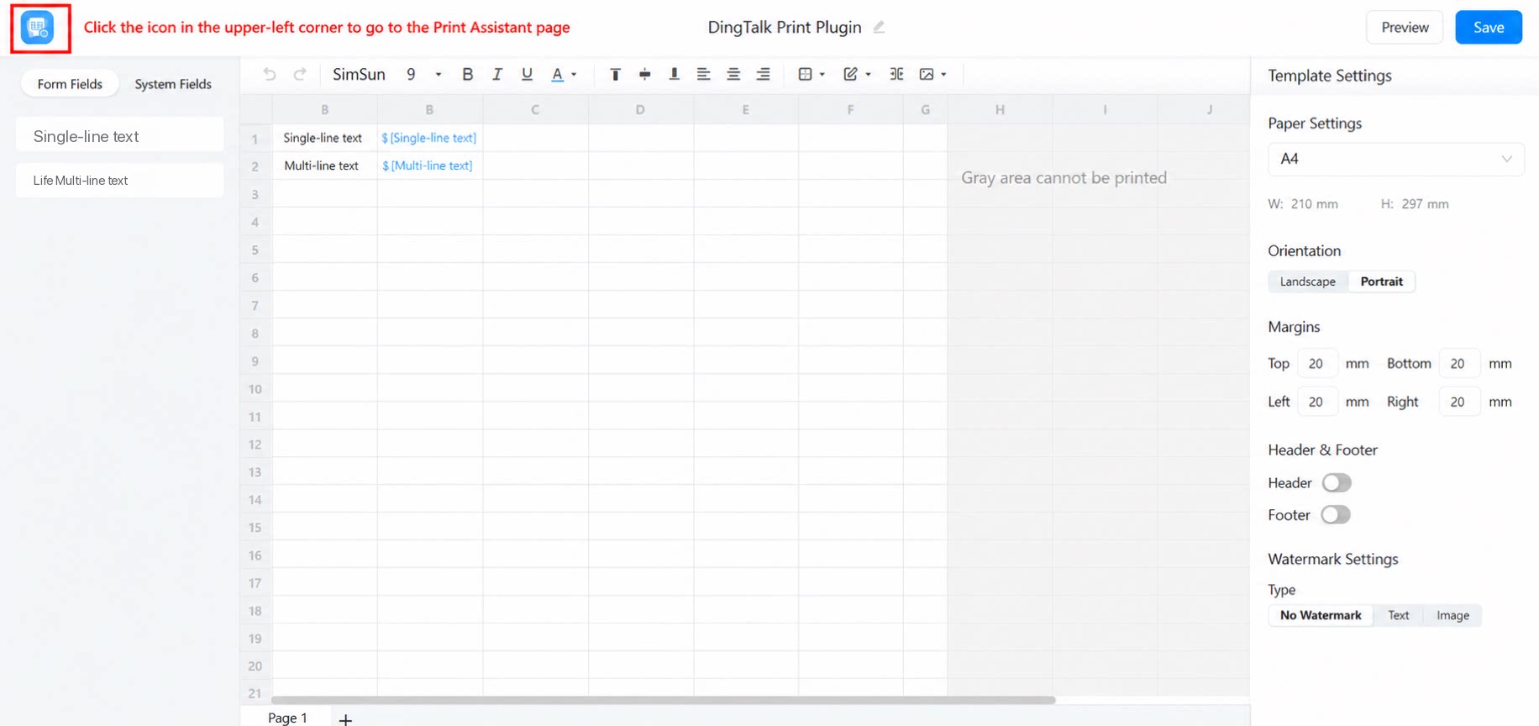
Task: Turn on the Footer toggle
Action: coord(1336,514)
